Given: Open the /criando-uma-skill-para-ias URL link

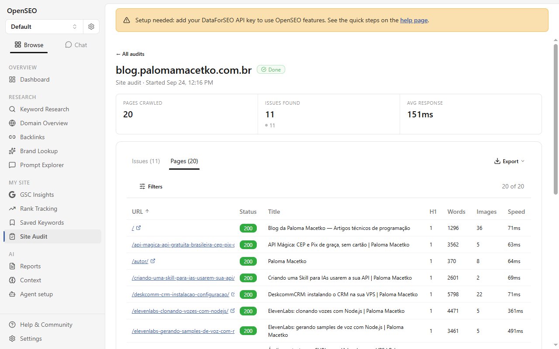Looking at the screenshot, I should pos(183,278).
